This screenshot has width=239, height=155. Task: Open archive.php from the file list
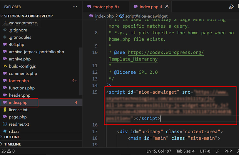click(20, 59)
